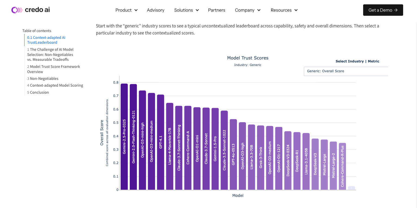This screenshot has width=417, height=208.
Task: Click the Cohere-Command-R-Plus bar
Action: (x=342, y=166)
